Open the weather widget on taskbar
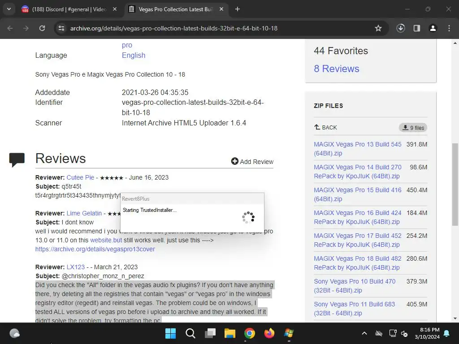The image size is (459, 344). (14, 333)
